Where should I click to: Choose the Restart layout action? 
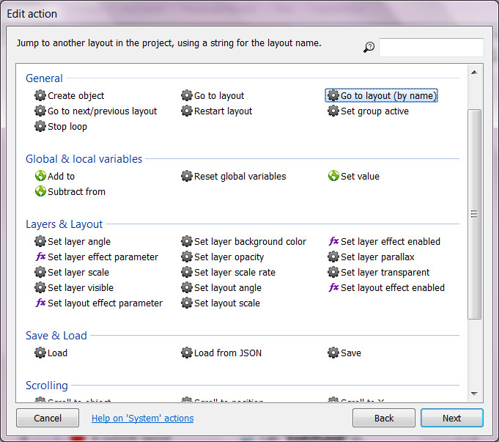coord(223,111)
